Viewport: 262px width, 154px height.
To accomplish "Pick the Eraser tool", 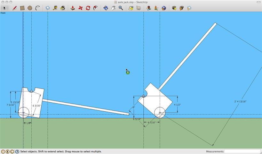I will click(48, 8).
